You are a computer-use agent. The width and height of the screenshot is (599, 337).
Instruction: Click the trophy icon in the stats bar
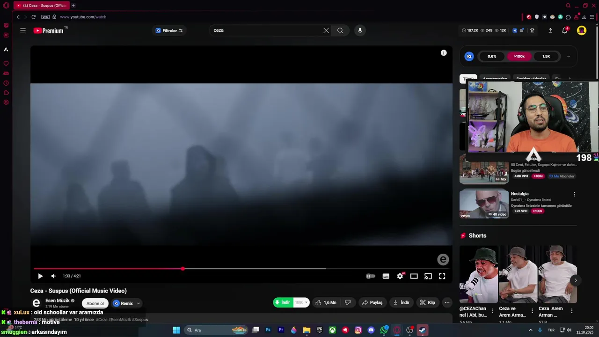(532, 30)
